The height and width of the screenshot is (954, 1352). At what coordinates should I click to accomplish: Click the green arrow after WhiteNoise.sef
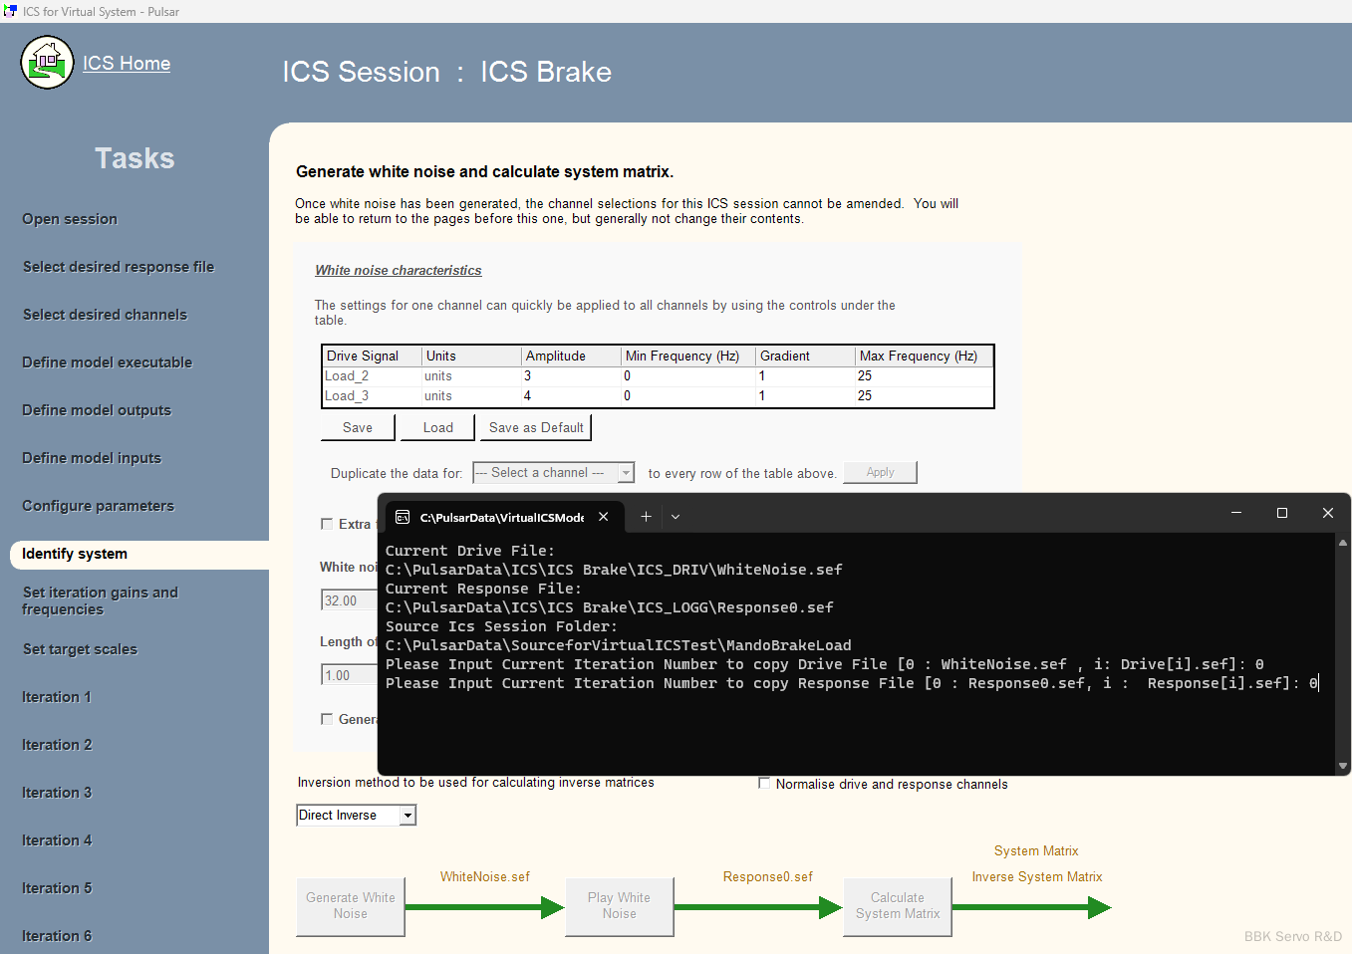pyautogui.click(x=485, y=907)
